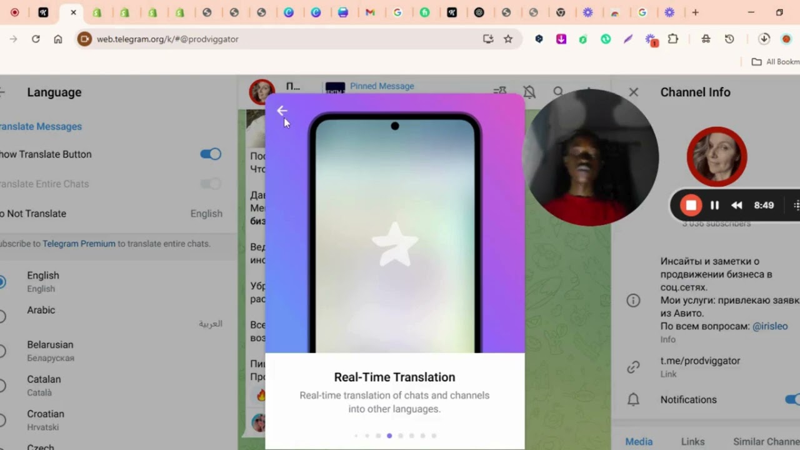
Task: Click the highlighted pagination dot in the popup
Action: click(x=389, y=436)
